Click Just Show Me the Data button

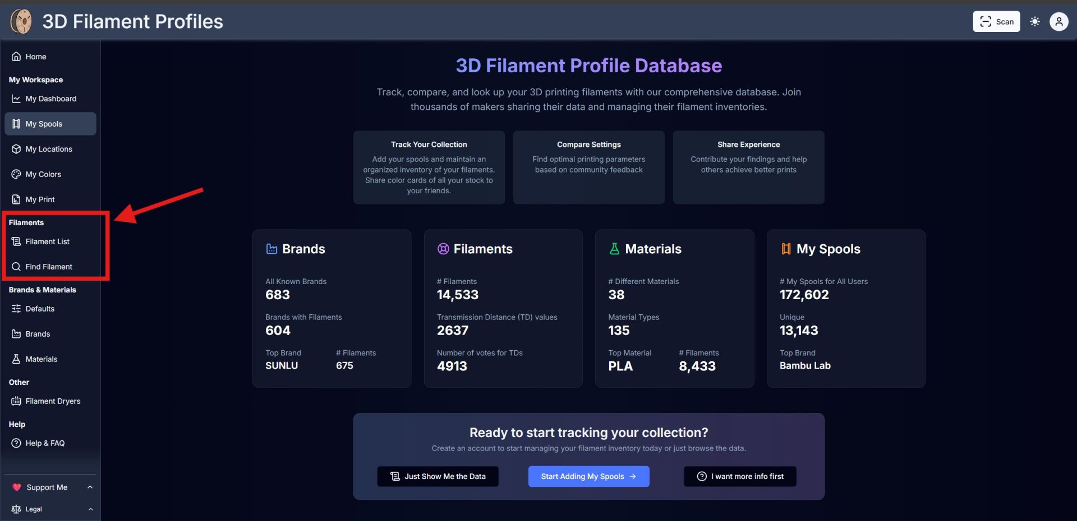pos(438,476)
